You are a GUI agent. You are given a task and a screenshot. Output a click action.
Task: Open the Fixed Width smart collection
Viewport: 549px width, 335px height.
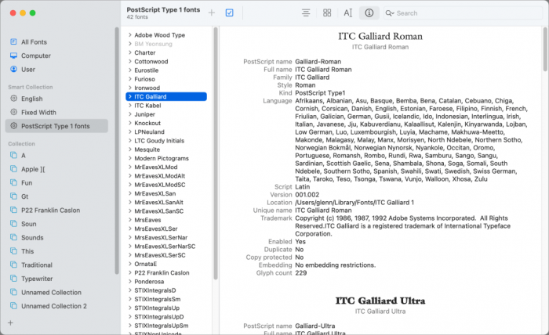(38, 112)
